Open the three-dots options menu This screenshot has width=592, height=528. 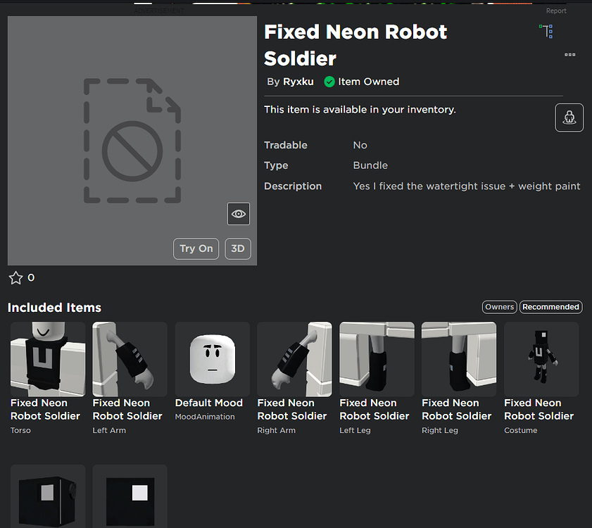570,55
